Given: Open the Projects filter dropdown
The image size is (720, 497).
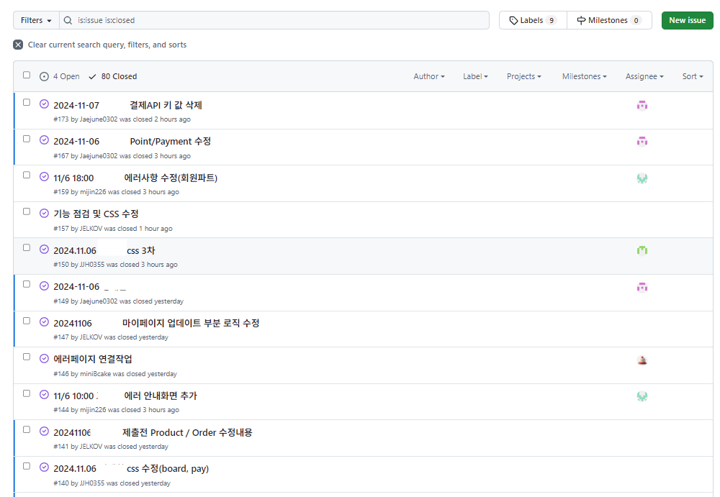Looking at the screenshot, I should tap(524, 76).
